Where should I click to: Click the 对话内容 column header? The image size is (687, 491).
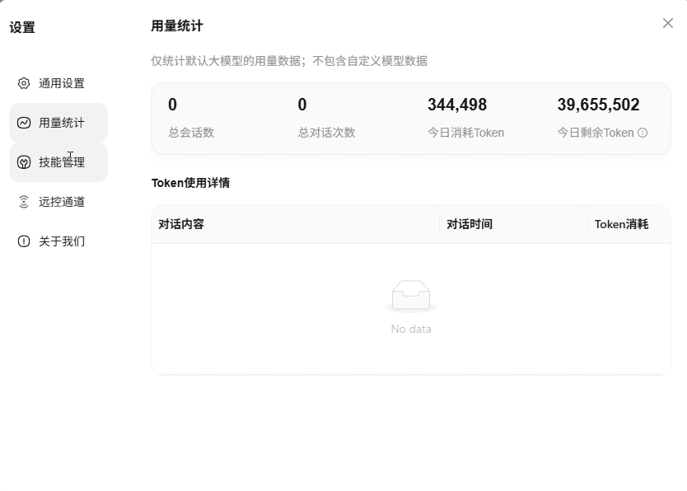click(x=180, y=223)
